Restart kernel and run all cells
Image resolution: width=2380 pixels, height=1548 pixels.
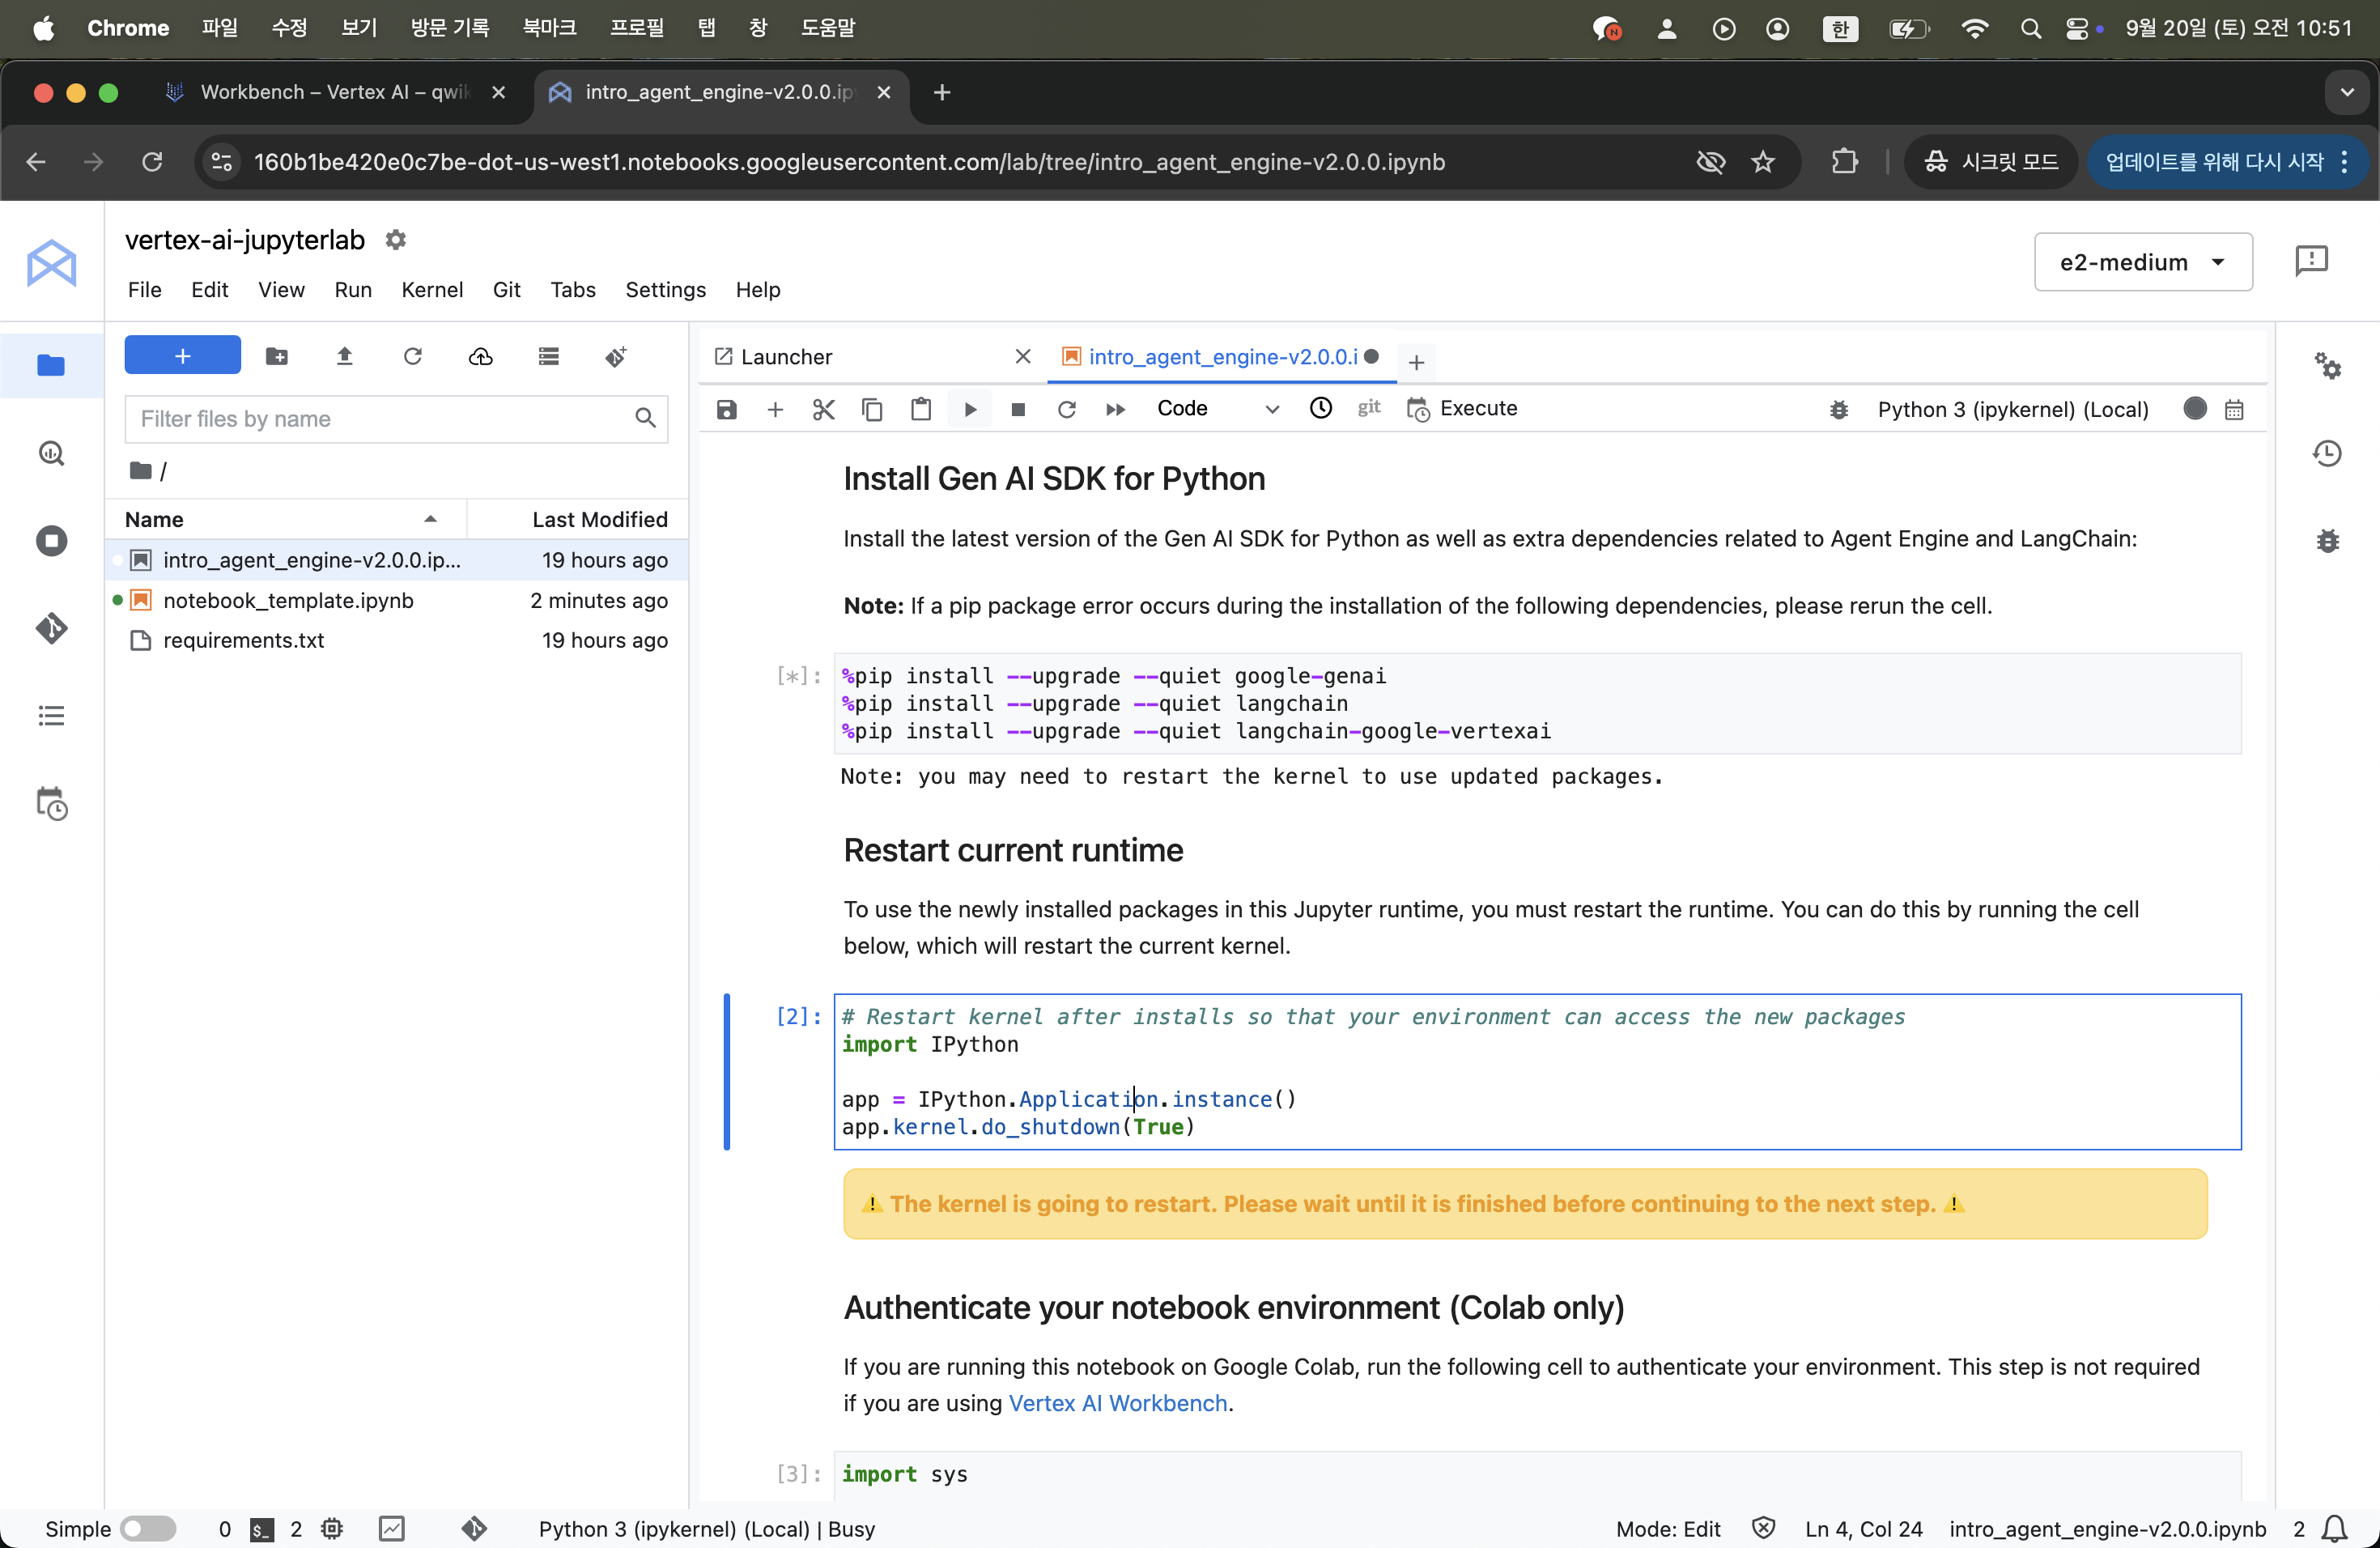(1115, 409)
